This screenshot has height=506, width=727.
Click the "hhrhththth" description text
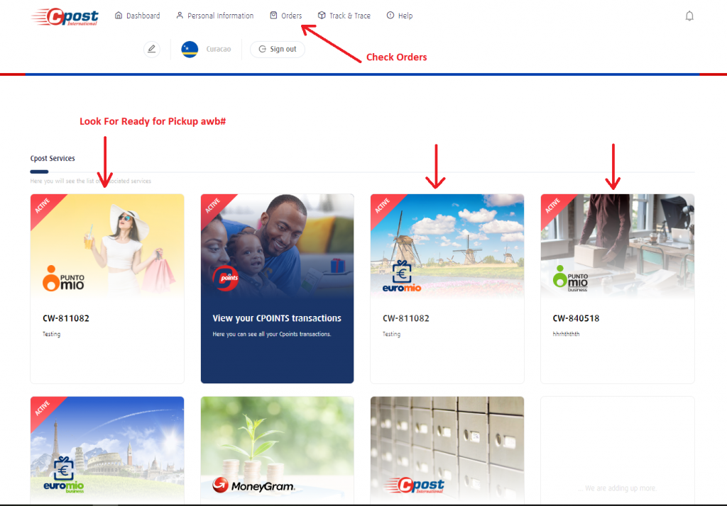566,334
